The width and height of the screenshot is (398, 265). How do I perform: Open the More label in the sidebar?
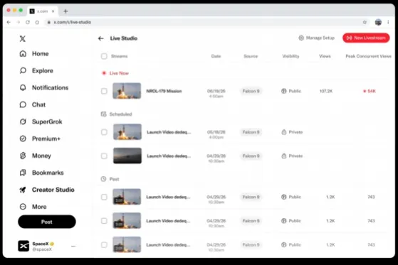[39, 207]
